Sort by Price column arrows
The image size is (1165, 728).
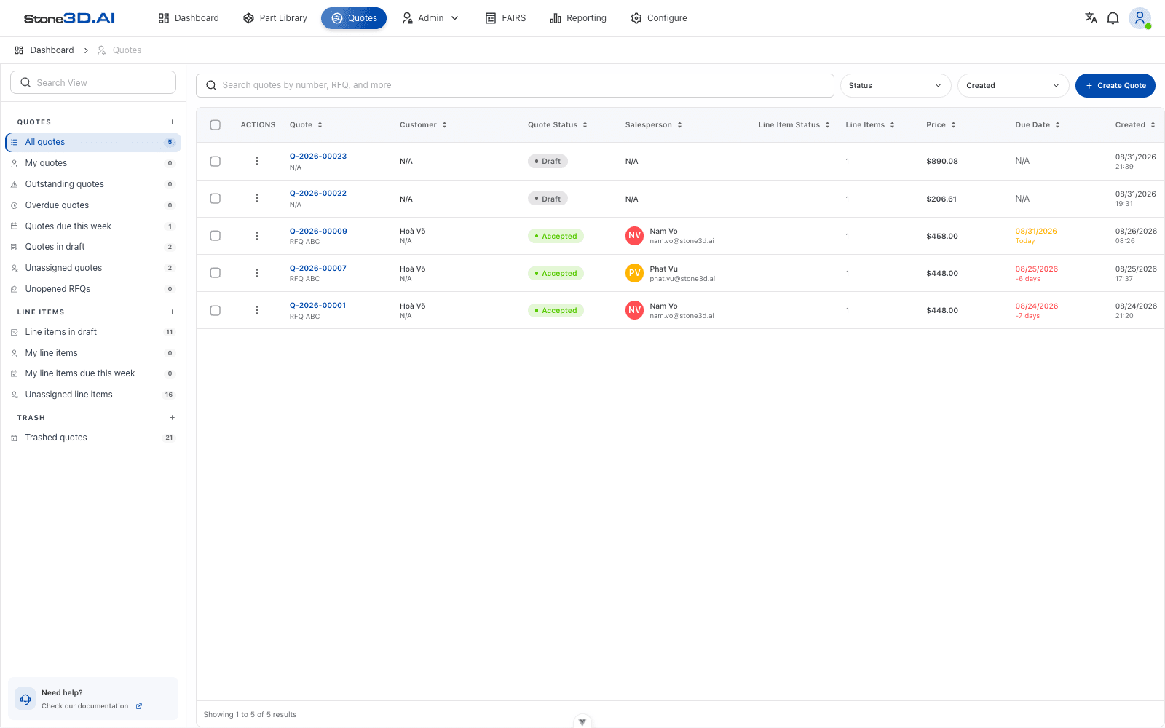tap(953, 125)
